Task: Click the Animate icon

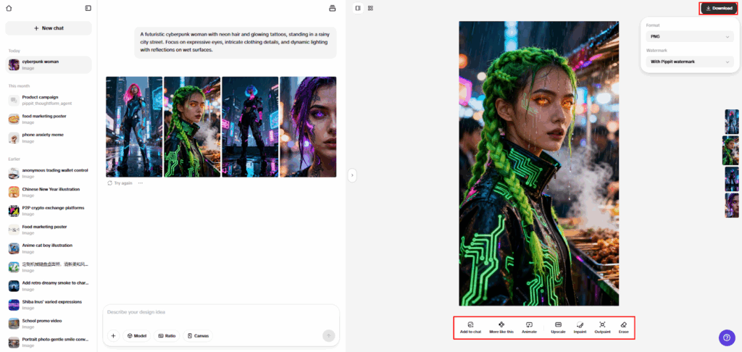Action: pos(529,327)
